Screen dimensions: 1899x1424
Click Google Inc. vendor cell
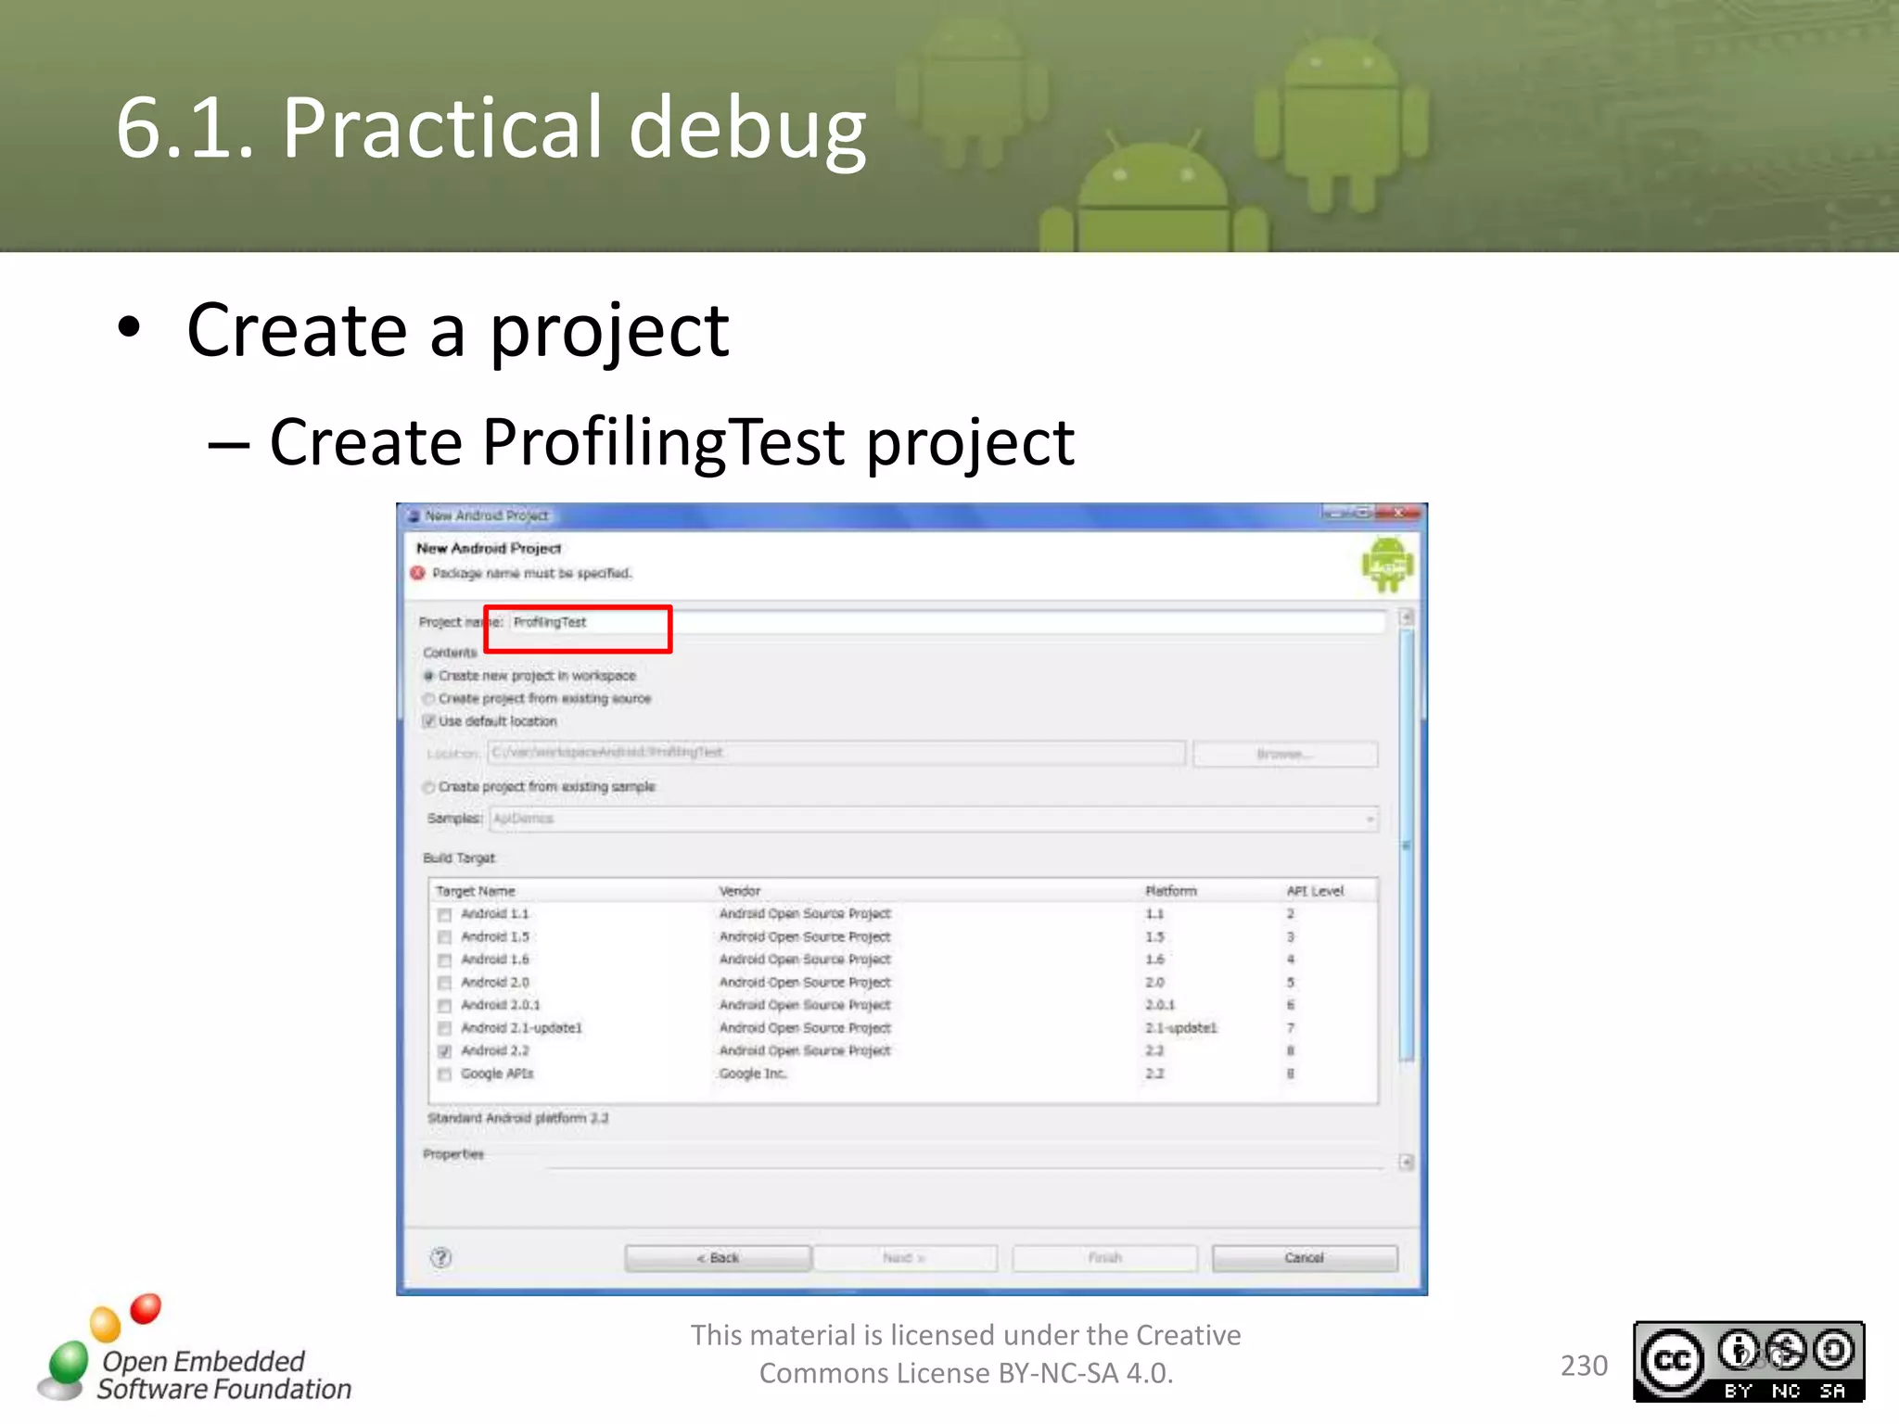tap(753, 1074)
